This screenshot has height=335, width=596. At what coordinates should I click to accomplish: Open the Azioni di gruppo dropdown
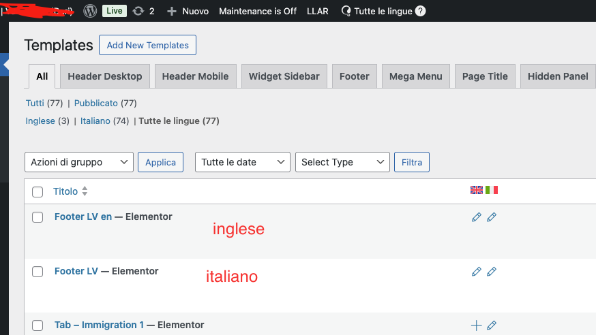pos(78,162)
